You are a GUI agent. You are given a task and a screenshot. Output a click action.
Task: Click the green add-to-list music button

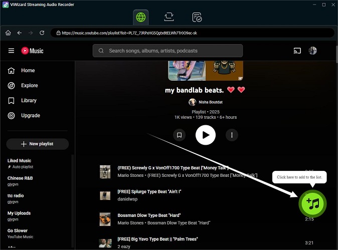point(312,203)
